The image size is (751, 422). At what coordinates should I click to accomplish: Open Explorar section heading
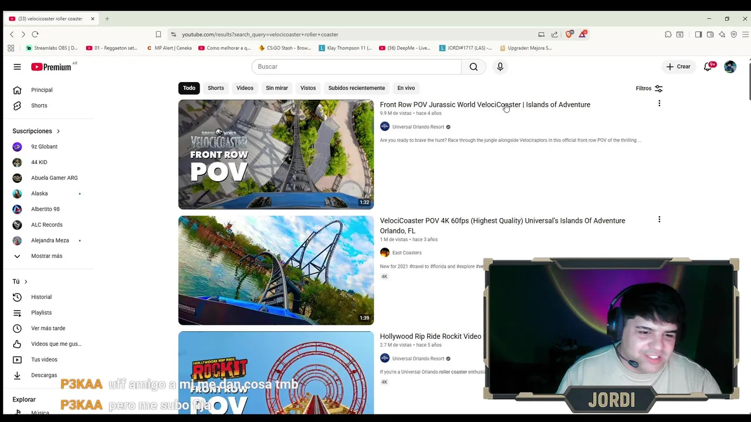(24, 400)
